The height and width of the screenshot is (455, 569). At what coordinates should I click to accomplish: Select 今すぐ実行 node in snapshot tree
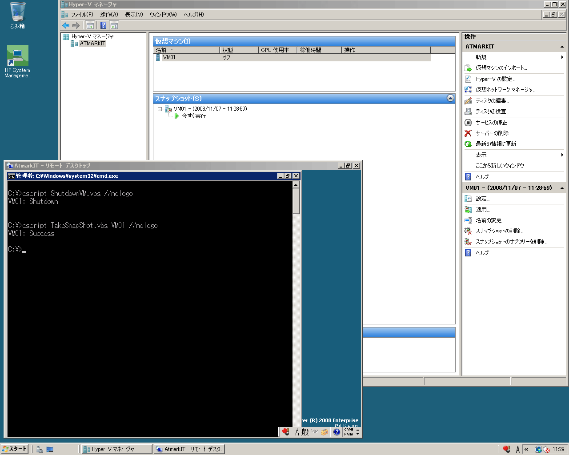pyautogui.click(x=194, y=116)
